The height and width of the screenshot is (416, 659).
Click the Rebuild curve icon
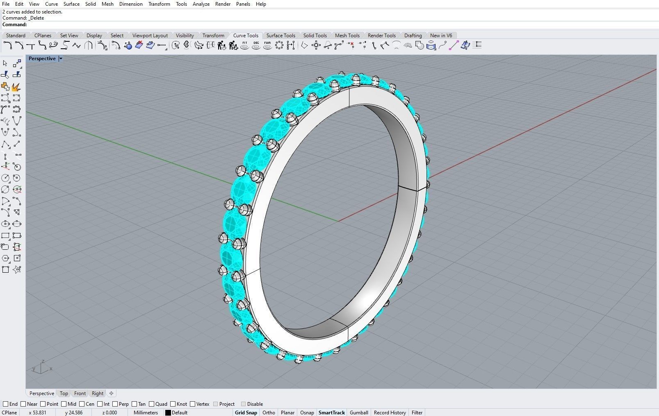coord(221,45)
